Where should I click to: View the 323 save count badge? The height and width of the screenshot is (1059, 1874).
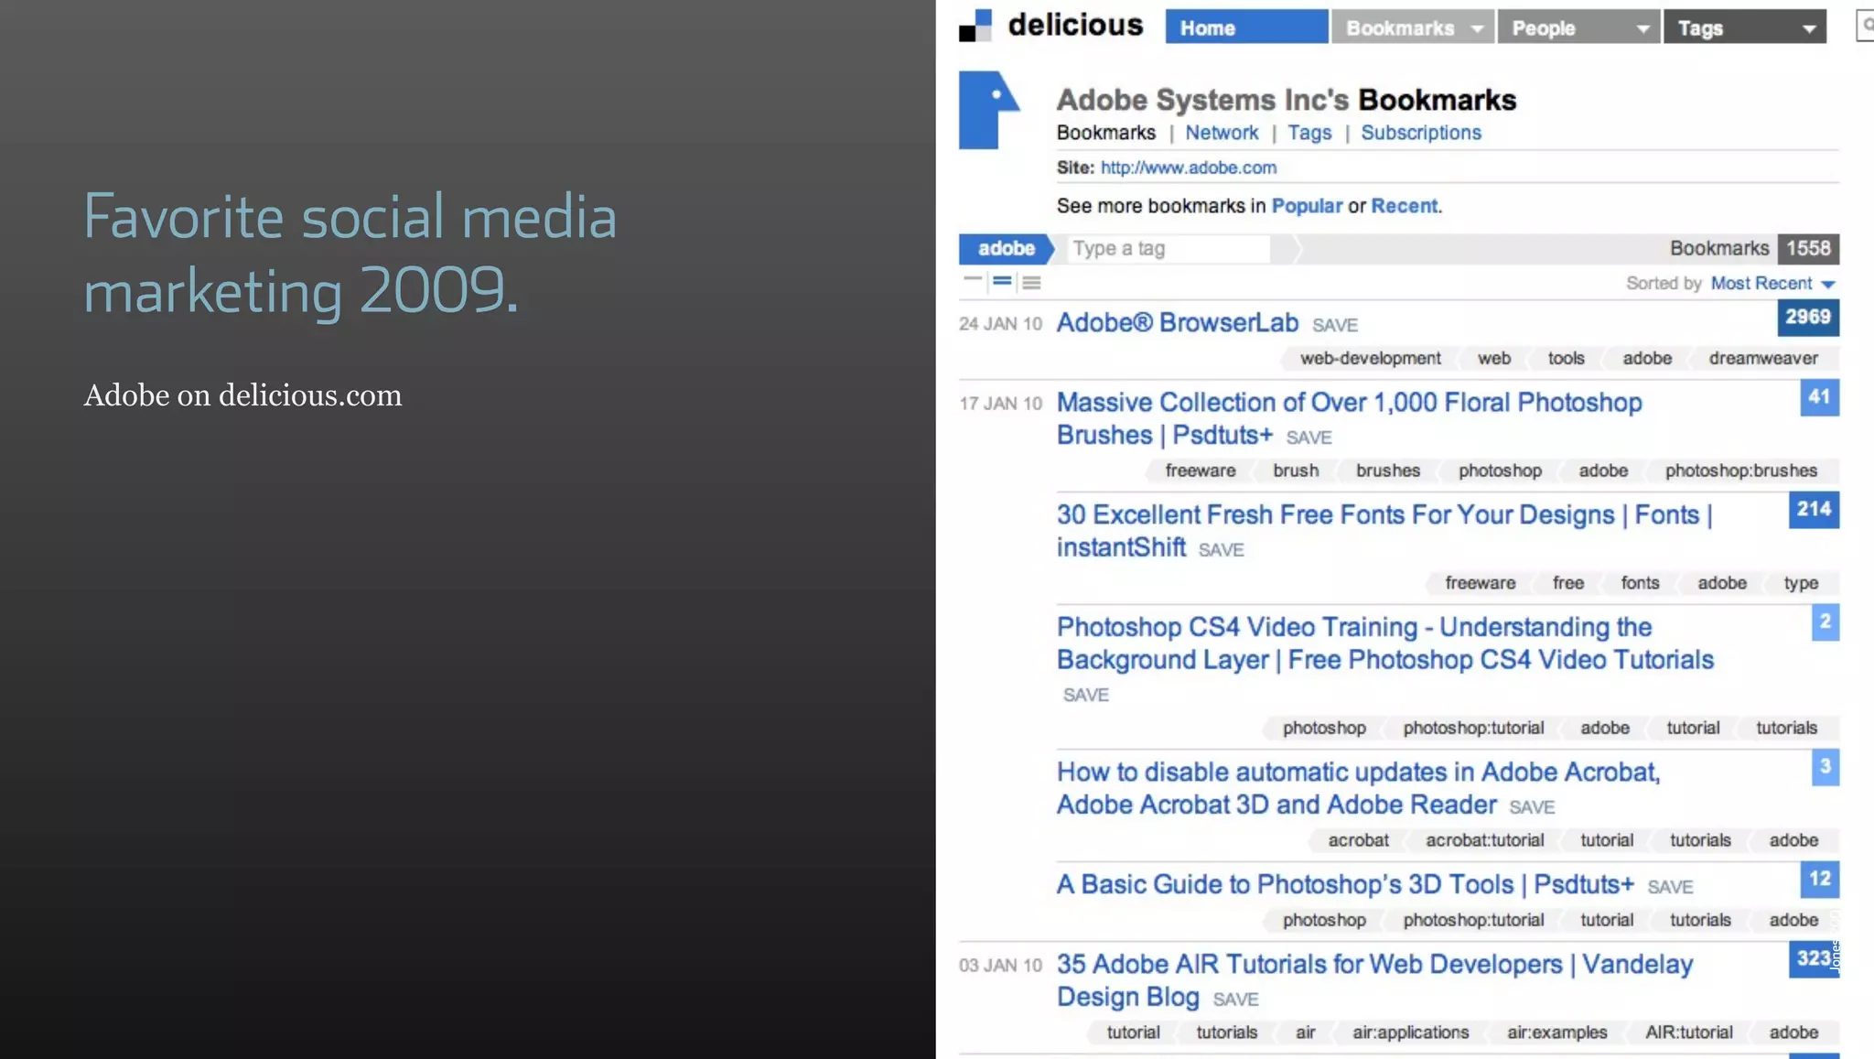pos(1814,959)
